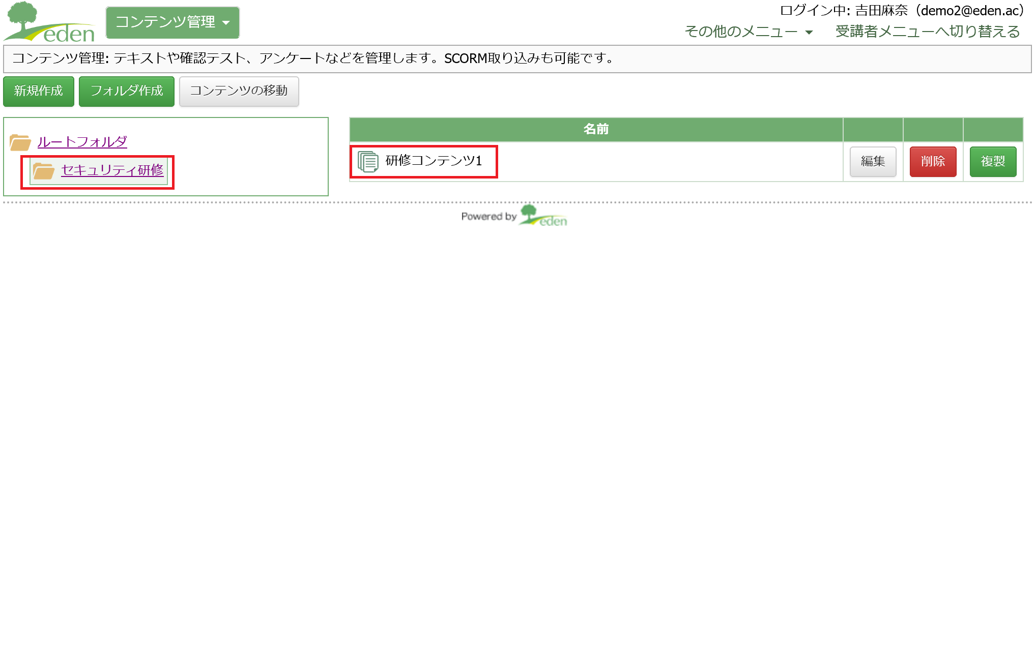Click 編集 for 研修コンテンツ1
Screen dimensions: 1035x651
click(873, 161)
